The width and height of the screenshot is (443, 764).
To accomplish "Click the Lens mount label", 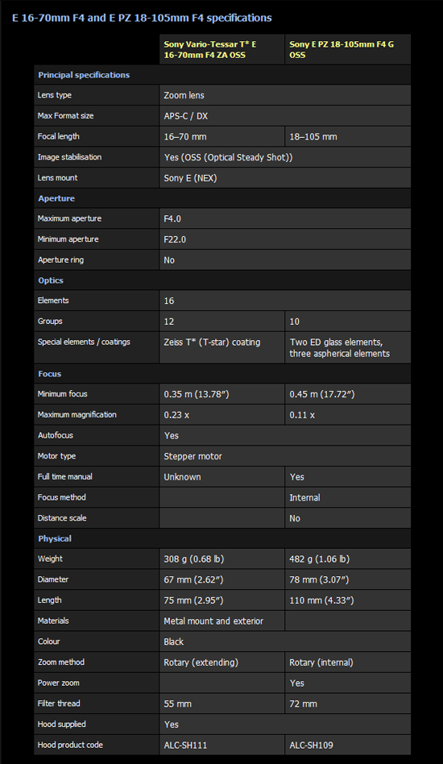I will [x=57, y=178].
